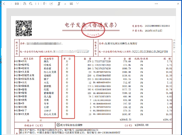Click the grand total ¥20650.00

[x=142, y=125]
